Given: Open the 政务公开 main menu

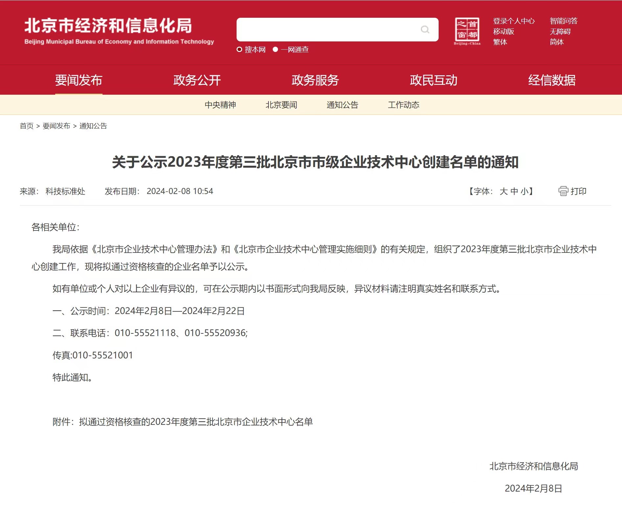Looking at the screenshot, I should [197, 80].
